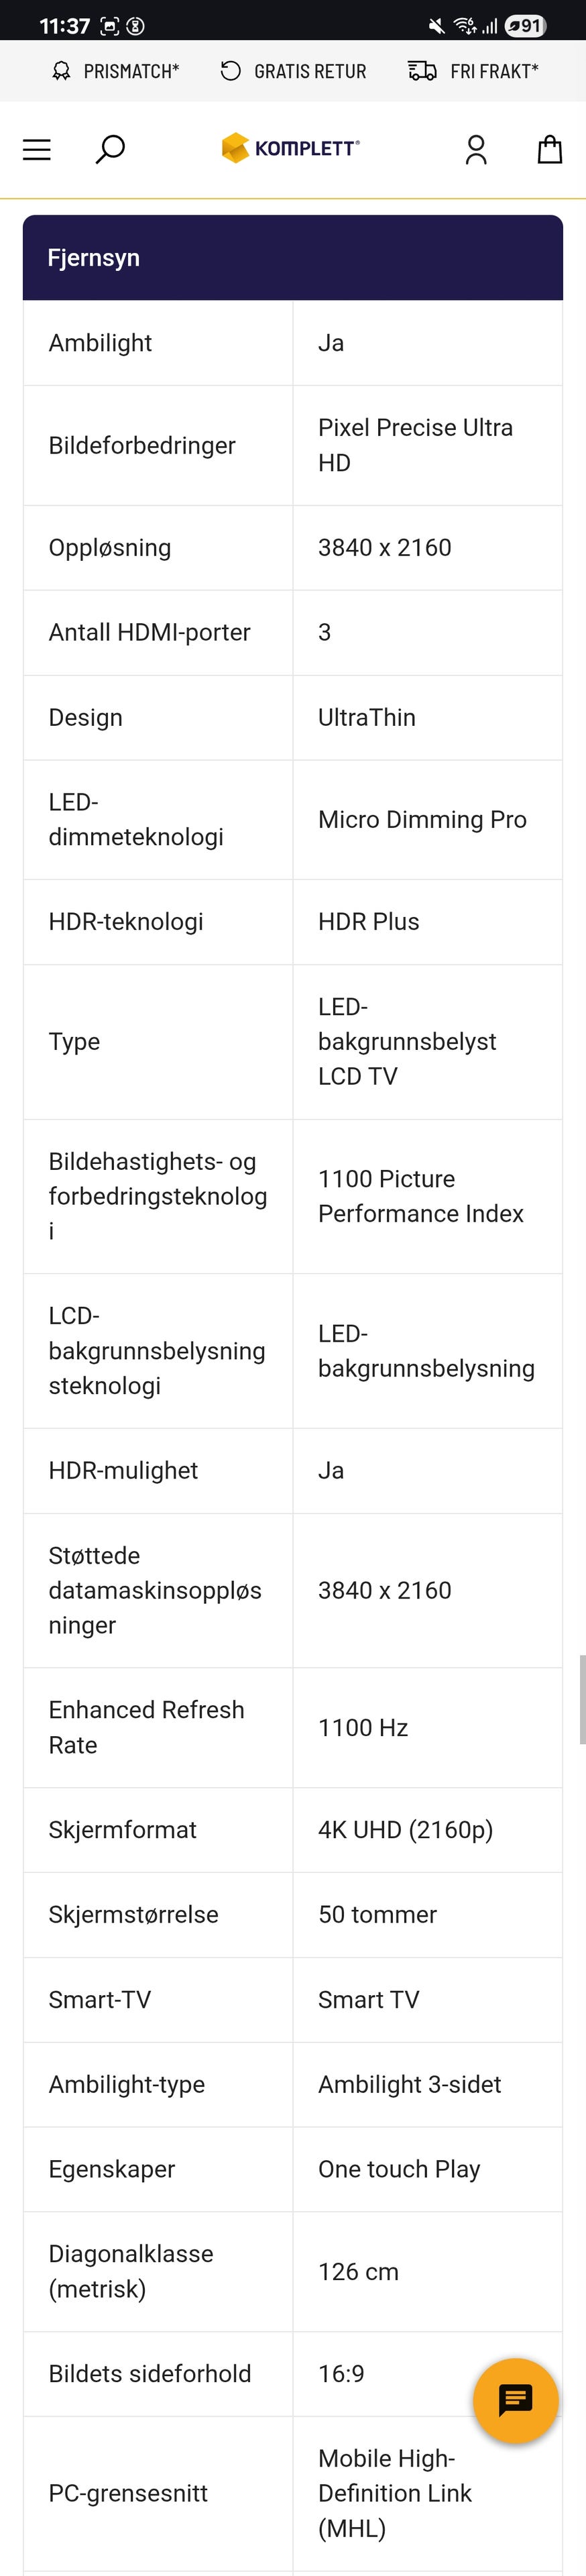Viewport: 586px width, 2576px height.
Task: Tap the free shipping truck icon
Action: pyautogui.click(x=422, y=71)
